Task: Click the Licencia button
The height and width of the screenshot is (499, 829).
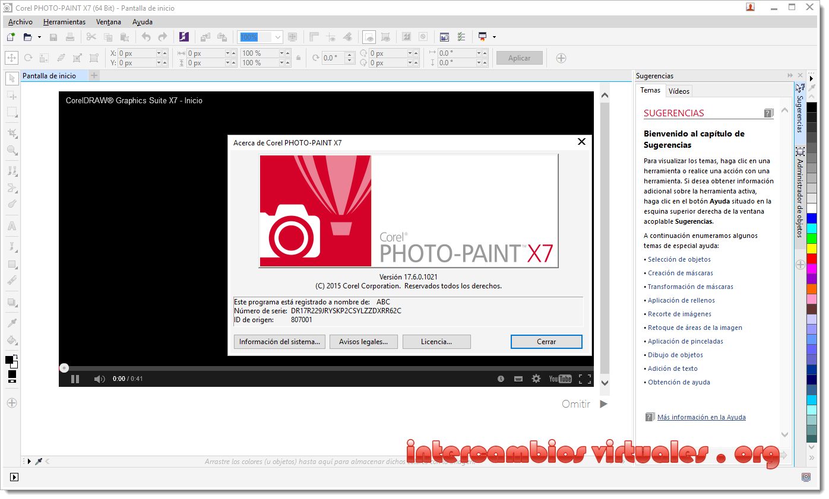Action: pyautogui.click(x=436, y=342)
